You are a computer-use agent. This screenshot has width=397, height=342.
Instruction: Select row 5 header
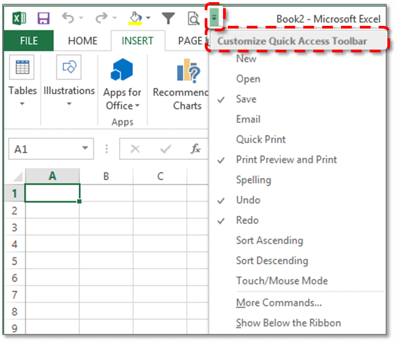15,261
